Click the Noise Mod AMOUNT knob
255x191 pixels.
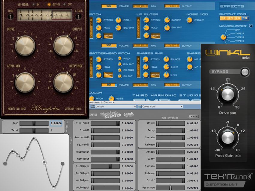[190, 20]
